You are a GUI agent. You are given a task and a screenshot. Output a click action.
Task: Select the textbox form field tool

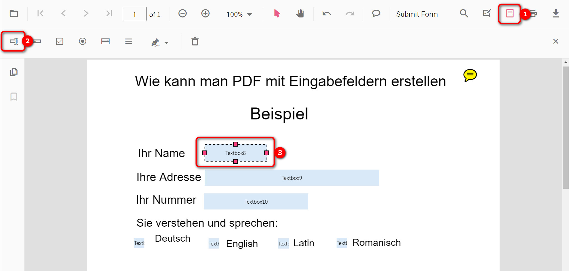point(14,41)
